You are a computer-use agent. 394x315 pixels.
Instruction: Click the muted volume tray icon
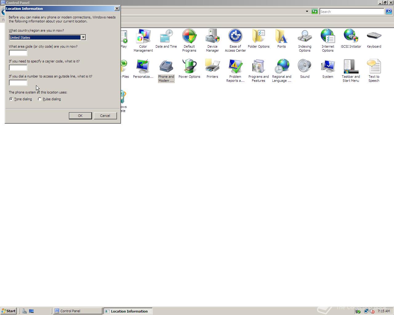click(372, 311)
